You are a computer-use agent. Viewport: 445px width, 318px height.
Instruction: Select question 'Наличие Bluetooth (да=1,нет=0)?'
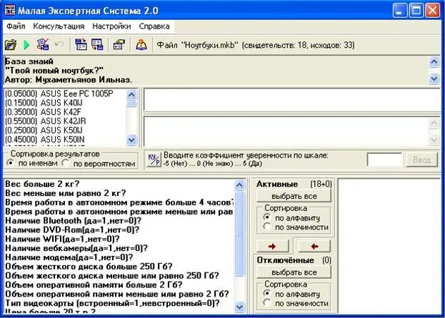pos(73,220)
